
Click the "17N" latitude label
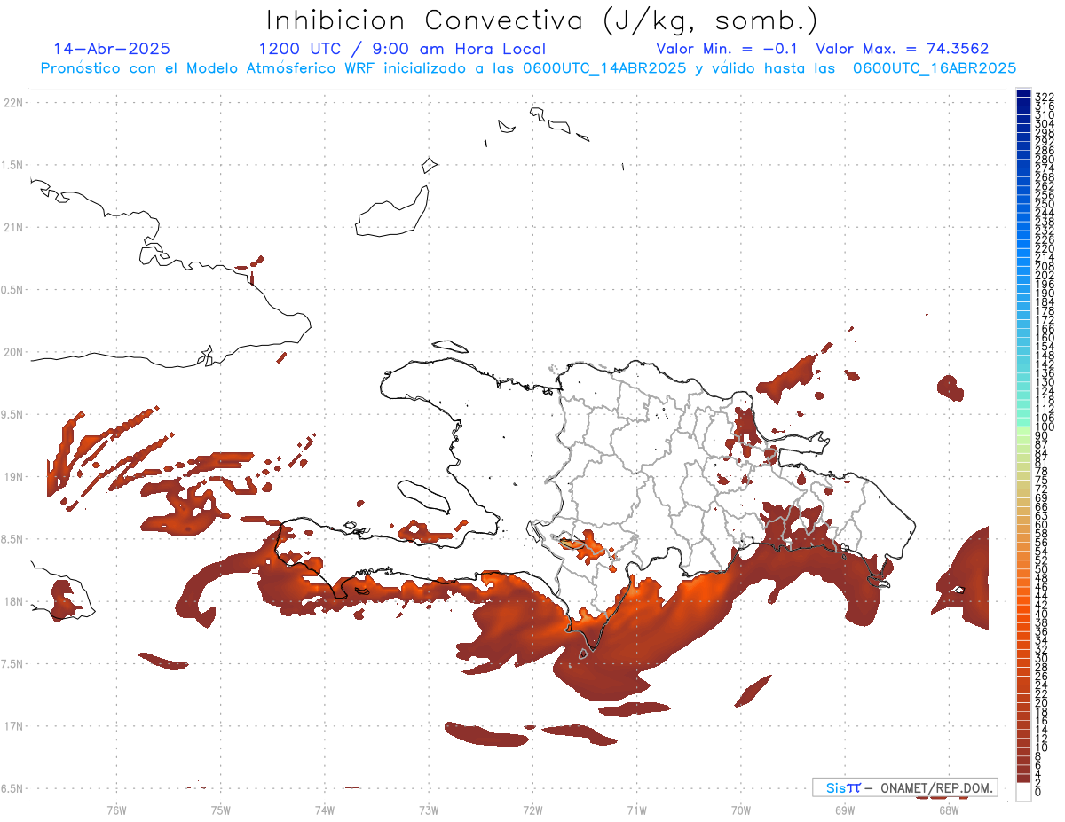click(x=13, y=726)
